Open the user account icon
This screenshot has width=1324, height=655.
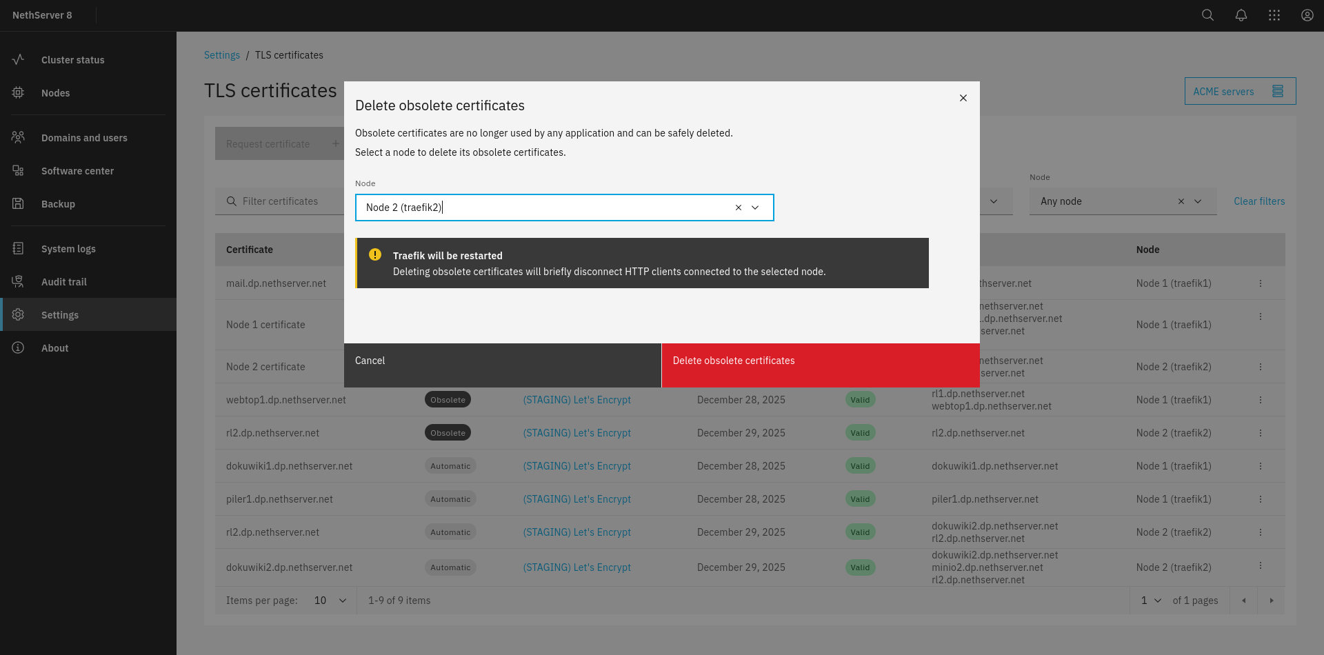(1307, 15)
